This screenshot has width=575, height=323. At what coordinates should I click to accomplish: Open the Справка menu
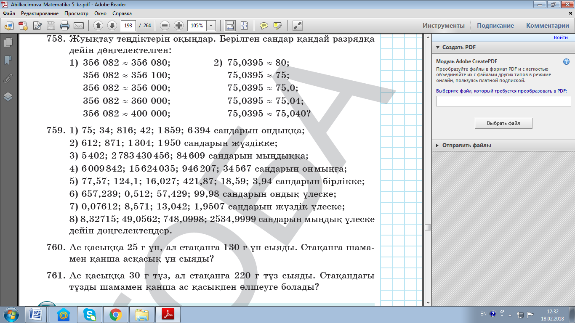point(122,13)
